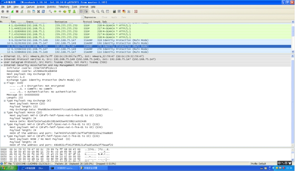Toggle auto scroll in live capture button
Image resolution: width=295 pixels, height=171 pixels.
pos(86,11)
